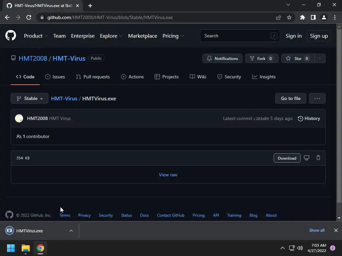Open a new browser tab with plus

click(x=90, y=6)
